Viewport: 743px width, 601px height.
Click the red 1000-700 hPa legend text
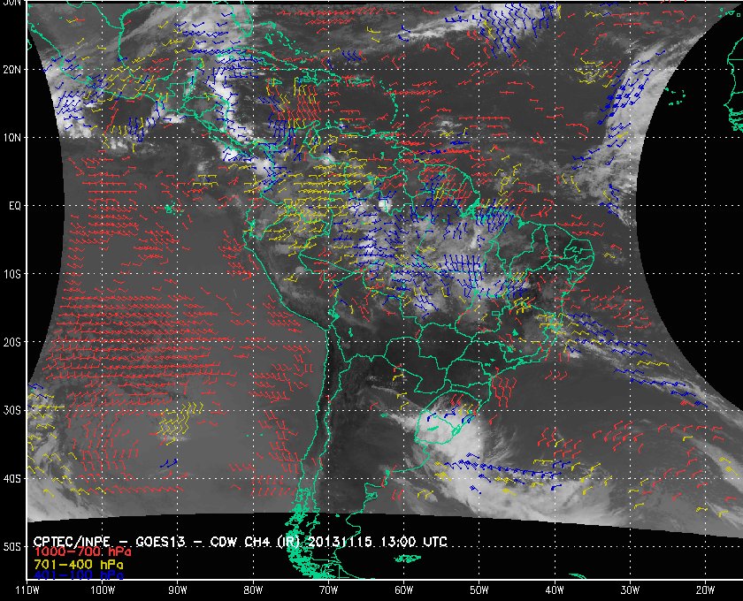(82, 552)
